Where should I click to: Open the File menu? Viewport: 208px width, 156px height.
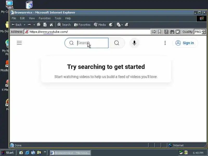tap(14, 18)
